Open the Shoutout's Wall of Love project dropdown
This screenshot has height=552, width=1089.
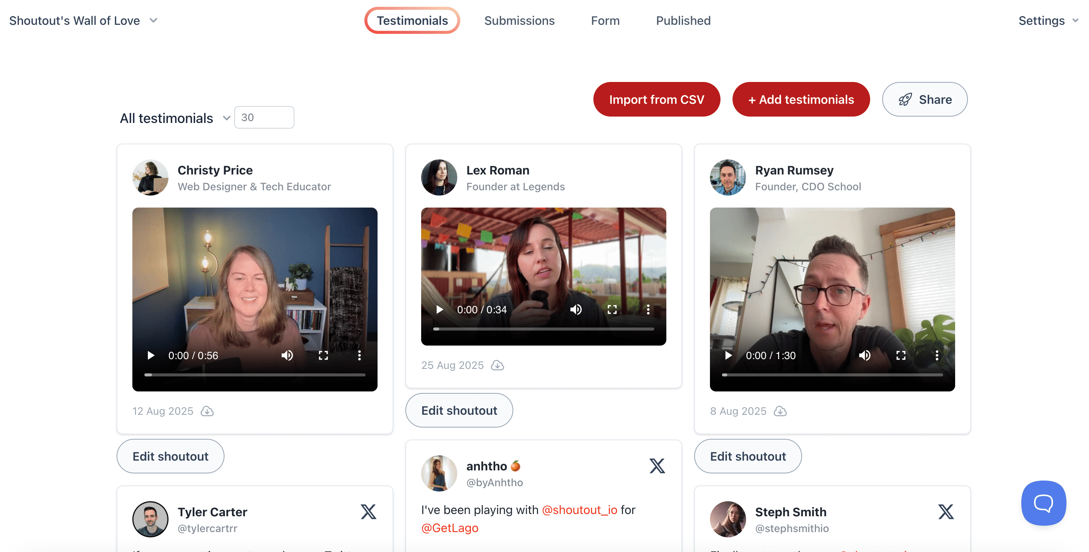coord(153,20)
